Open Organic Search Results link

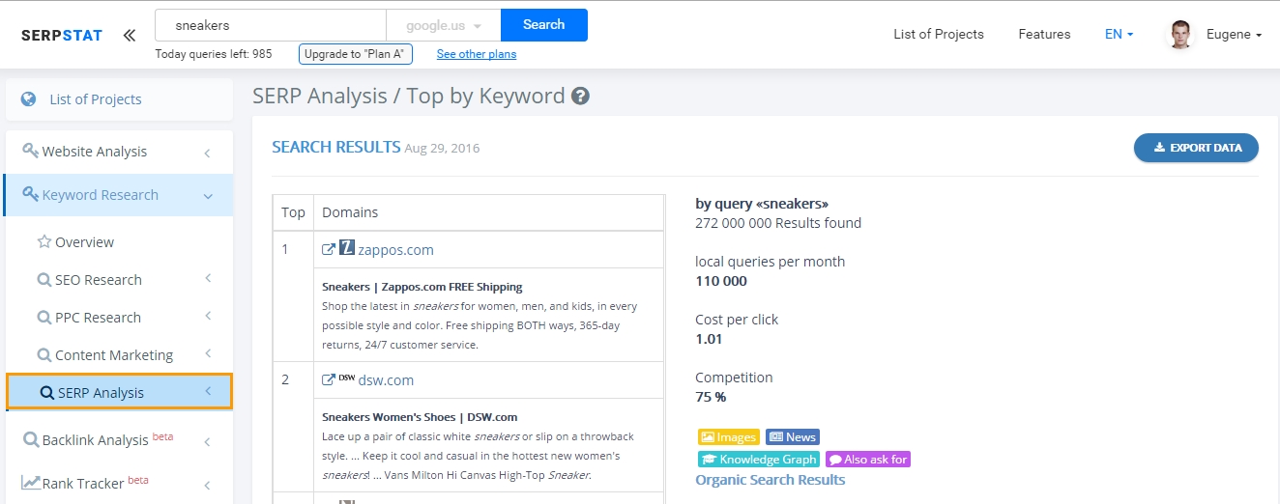pyautogui.click(x=771, y=480)
